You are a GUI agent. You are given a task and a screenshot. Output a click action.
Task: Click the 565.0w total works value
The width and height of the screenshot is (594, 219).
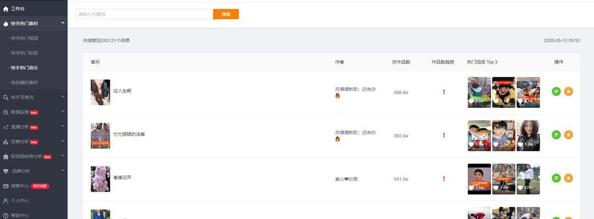point(401,136)
